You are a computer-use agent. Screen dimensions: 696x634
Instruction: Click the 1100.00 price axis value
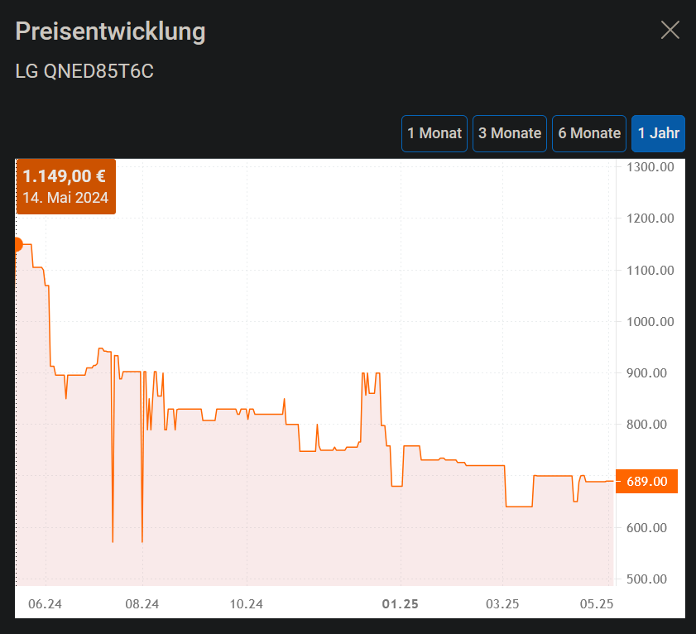[650, 270]
